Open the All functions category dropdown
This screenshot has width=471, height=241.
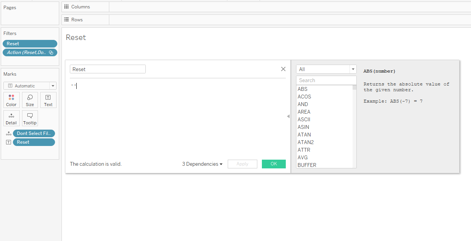(326, 69)
